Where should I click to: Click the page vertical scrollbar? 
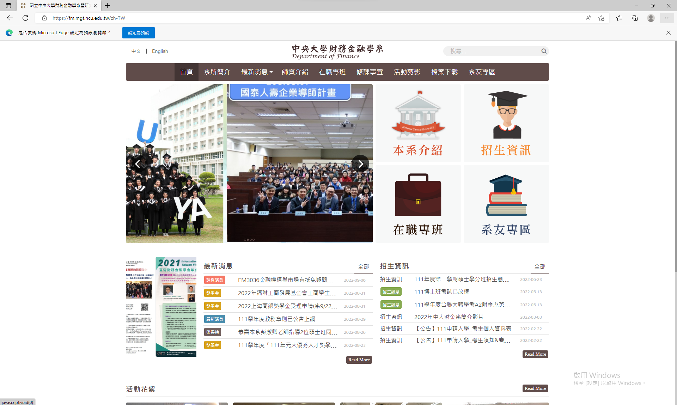(675, 157)
